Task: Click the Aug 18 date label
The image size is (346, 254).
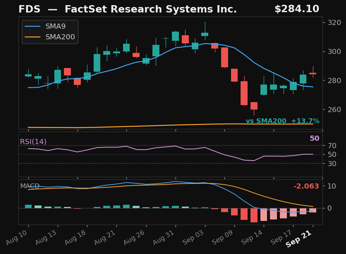Action: (76, 237)
